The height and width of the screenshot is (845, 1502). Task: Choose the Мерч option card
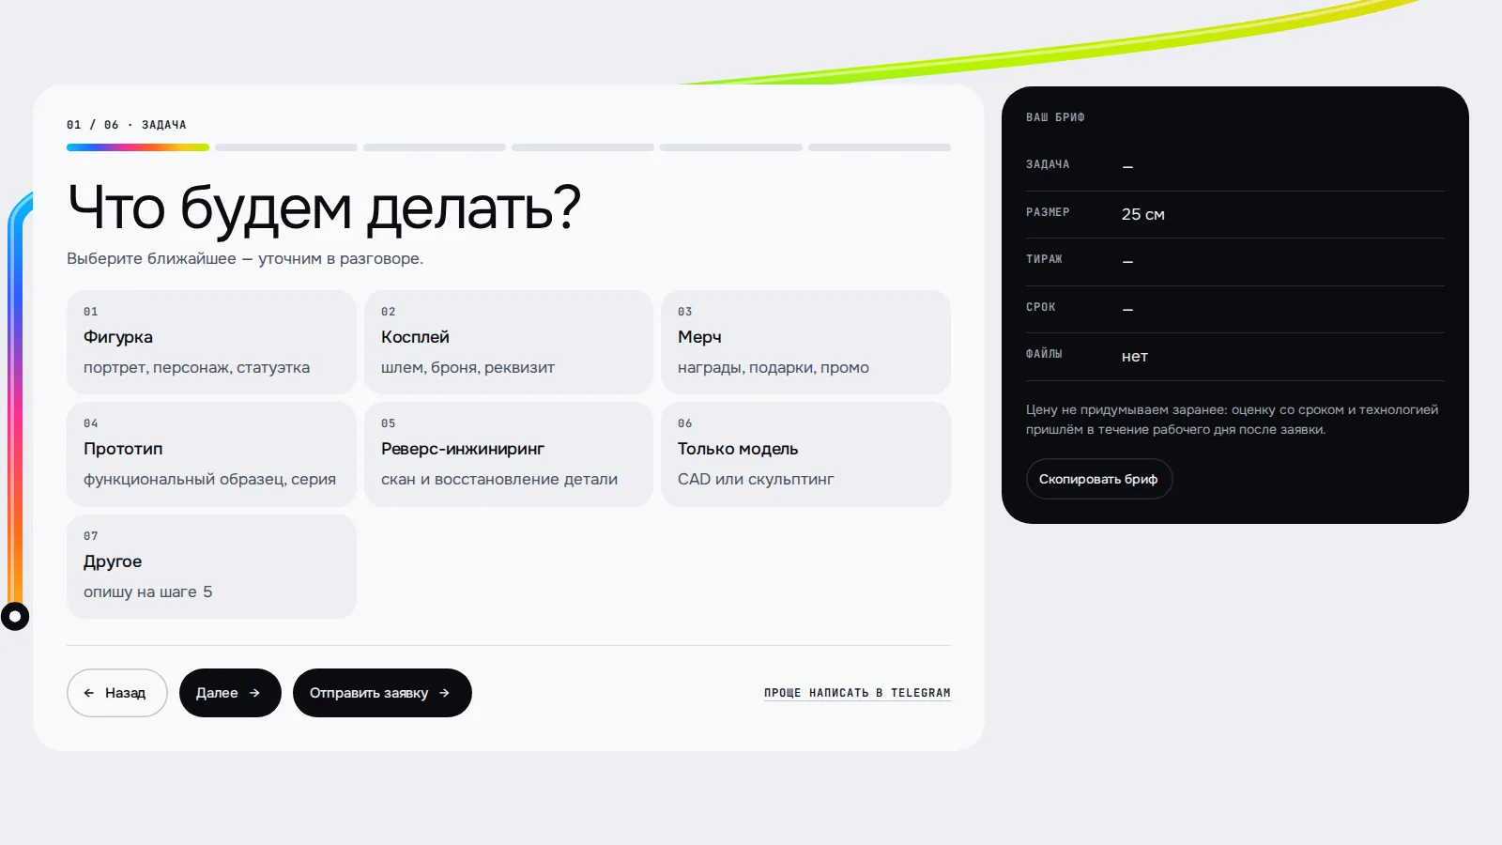click(x=805, y=342)
